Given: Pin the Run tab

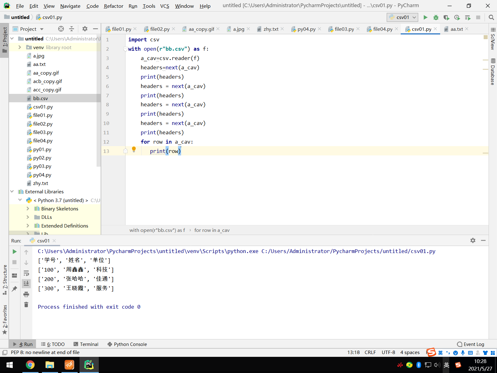Looking at the screenshot, I should pos(15,288).
